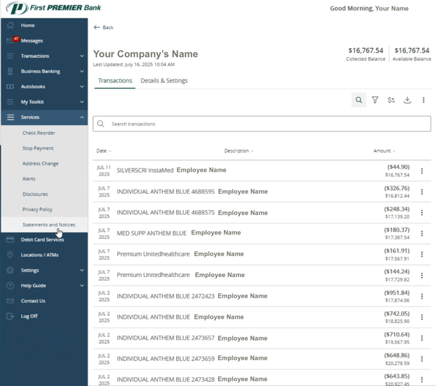Click the Search transactions input field

click(x=262, y=124)
